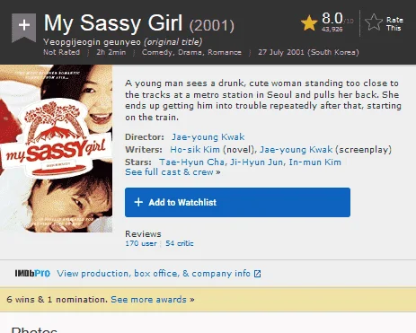The width and height of the screenshot is (416, 333).
Task: Click the empty Rate This star
Action: click(x=374, y=22)
